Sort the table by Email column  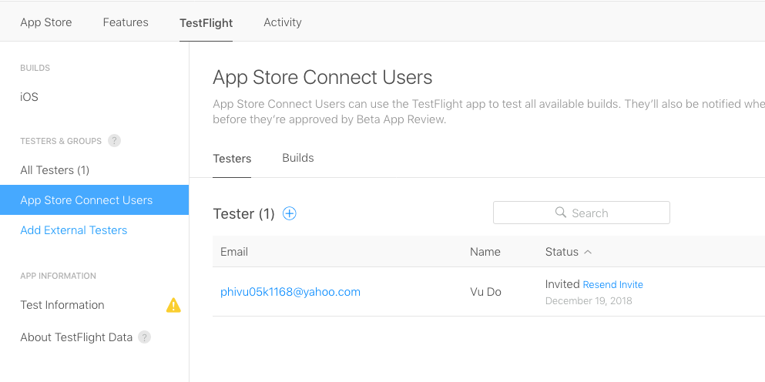click(x=234, y=252)
